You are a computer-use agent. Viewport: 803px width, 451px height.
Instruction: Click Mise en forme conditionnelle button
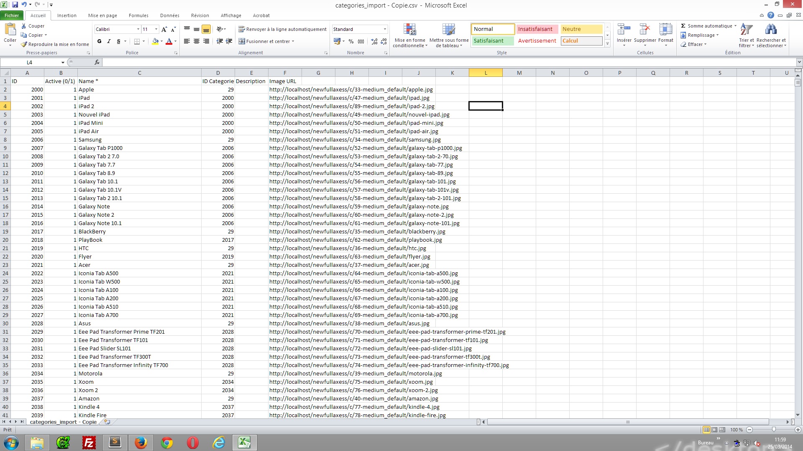(410, 35)
